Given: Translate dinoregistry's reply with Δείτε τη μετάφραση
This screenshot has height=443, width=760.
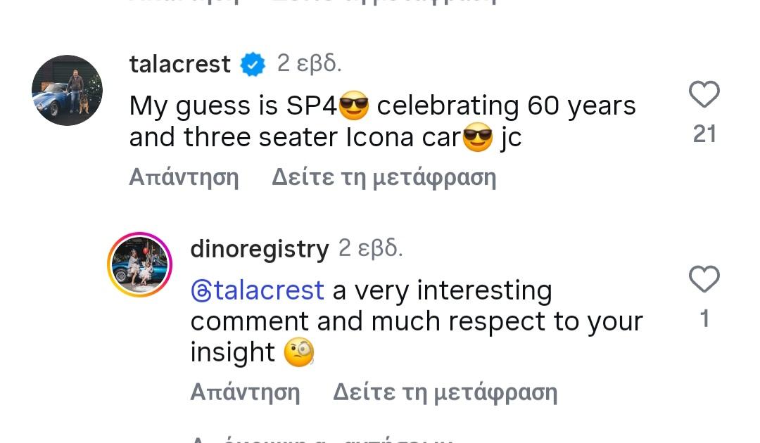Looking at the screenshot, I should 445,392.
